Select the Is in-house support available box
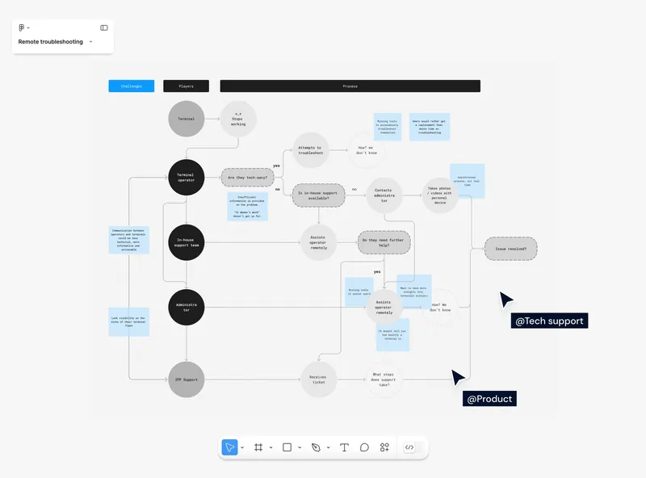This screenshot has width=646, height=478. pyautogui.click(x=318, y=195)
